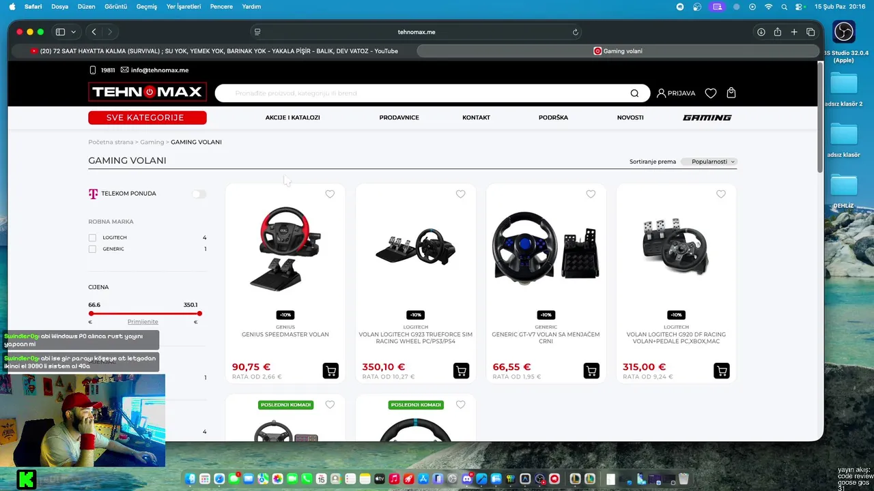Toggle the Telekom Ponuda switch
Viewport: 874px width, 491px height.
click(199, 194)
